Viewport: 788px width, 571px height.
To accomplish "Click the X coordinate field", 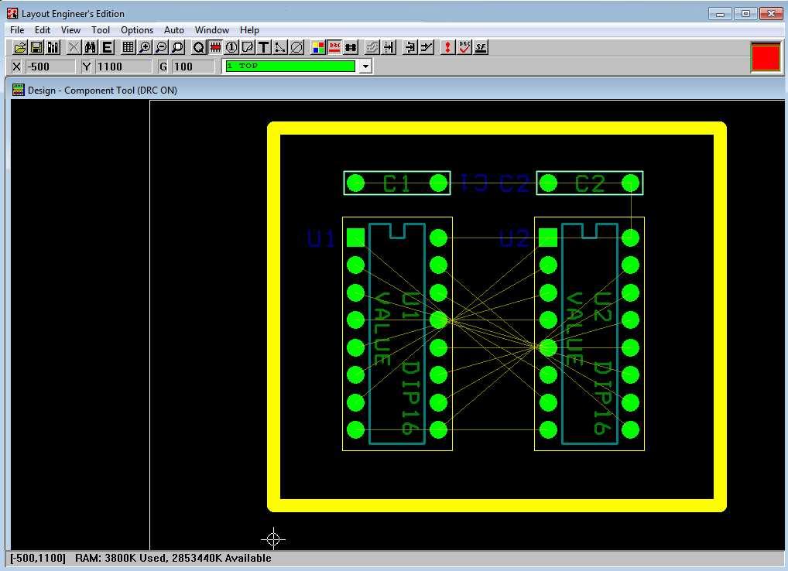I will point(50,67).
